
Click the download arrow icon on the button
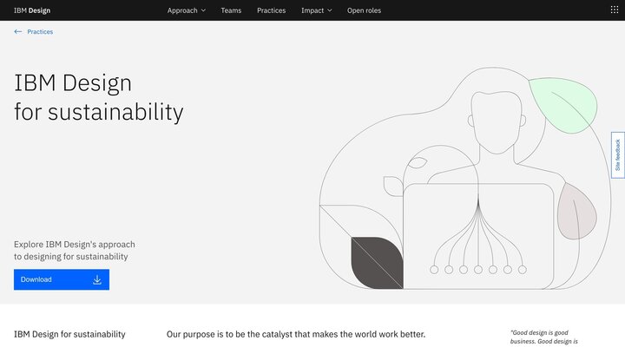coord(97,279)
